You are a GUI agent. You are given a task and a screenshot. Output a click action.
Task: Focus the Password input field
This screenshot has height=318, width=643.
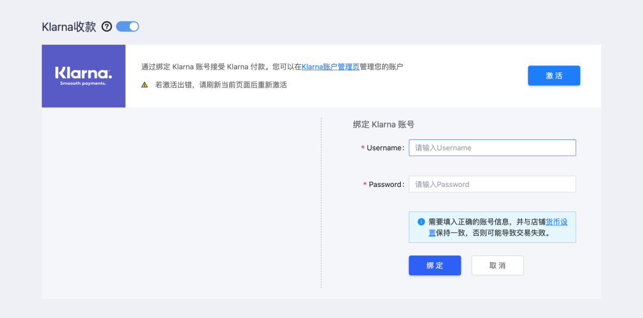coord(492,184)
